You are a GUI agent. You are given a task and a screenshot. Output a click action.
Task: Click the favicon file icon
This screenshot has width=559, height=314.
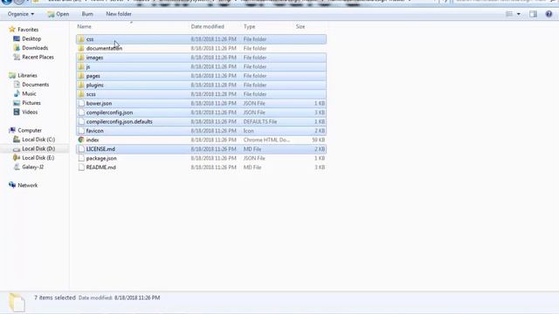pos(81,131)
